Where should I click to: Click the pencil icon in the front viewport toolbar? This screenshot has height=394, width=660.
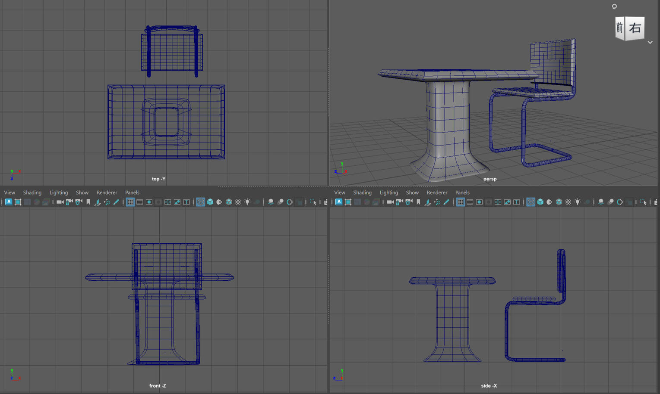point(116,202)
